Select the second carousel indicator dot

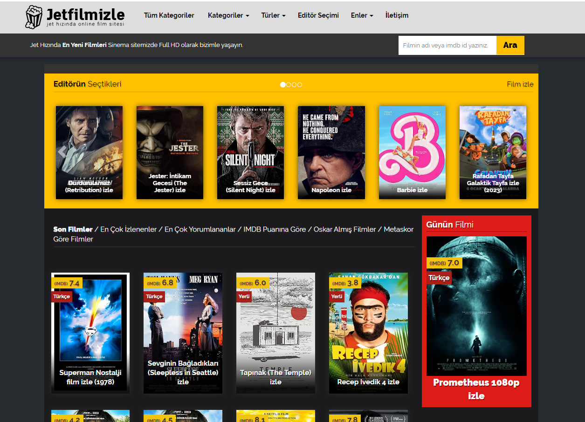pos(289,85)
